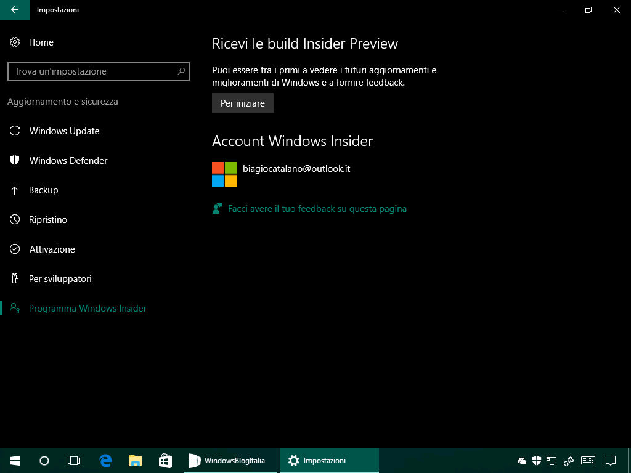631x473 pixels.
Task: Open OneDrive cloud tray icon
Action: coord(522,461)
